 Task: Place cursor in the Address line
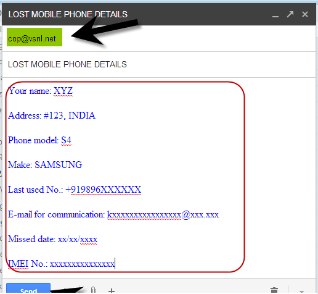click(x=52, y=115)
